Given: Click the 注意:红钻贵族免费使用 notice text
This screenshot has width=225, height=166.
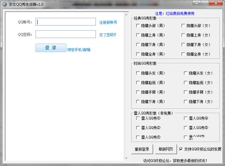Looking at the screenshot, I should coord(175,13).
